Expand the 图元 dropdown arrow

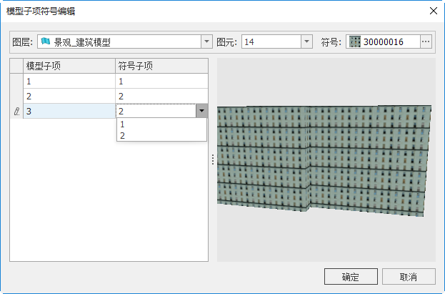click(306, 42)
